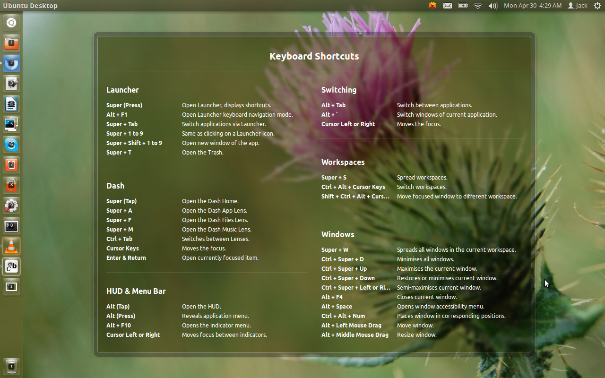
Task: Select 'Reveals application menu.' text
Action: click(x=216, y=316)
